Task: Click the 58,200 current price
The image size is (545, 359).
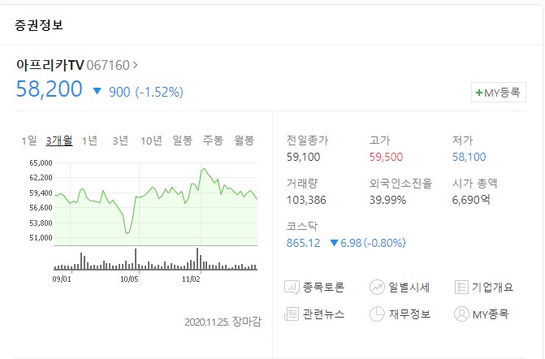Action: tap(50, 89)
